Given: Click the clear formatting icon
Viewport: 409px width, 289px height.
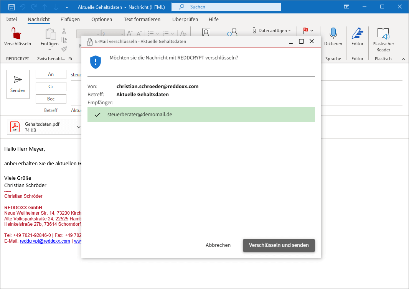Looking at the screenshot, I should [183, 33].
